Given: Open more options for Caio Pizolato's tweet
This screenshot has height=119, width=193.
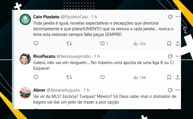Looking at the screenshot, I should [x=178, y=17].
